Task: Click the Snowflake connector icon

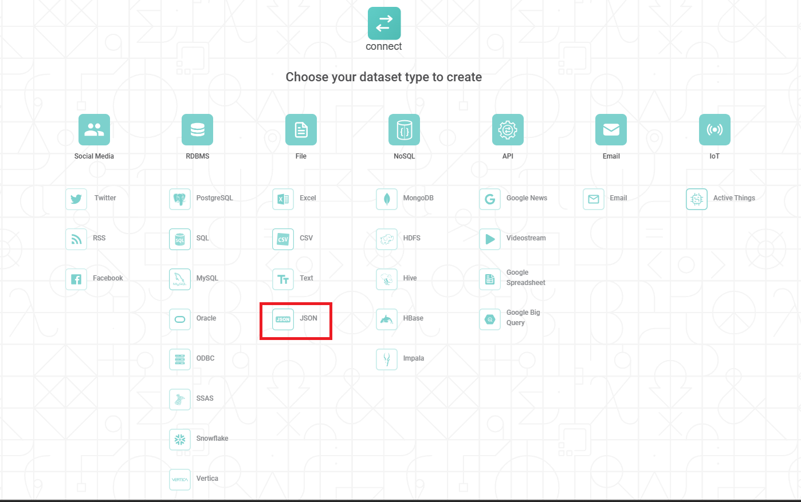Action: point(180,440)
